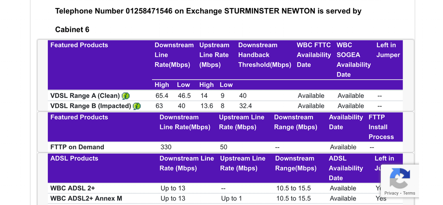Click the ADSL Availability Date column header
443x205 pixels.
point(346,168)
